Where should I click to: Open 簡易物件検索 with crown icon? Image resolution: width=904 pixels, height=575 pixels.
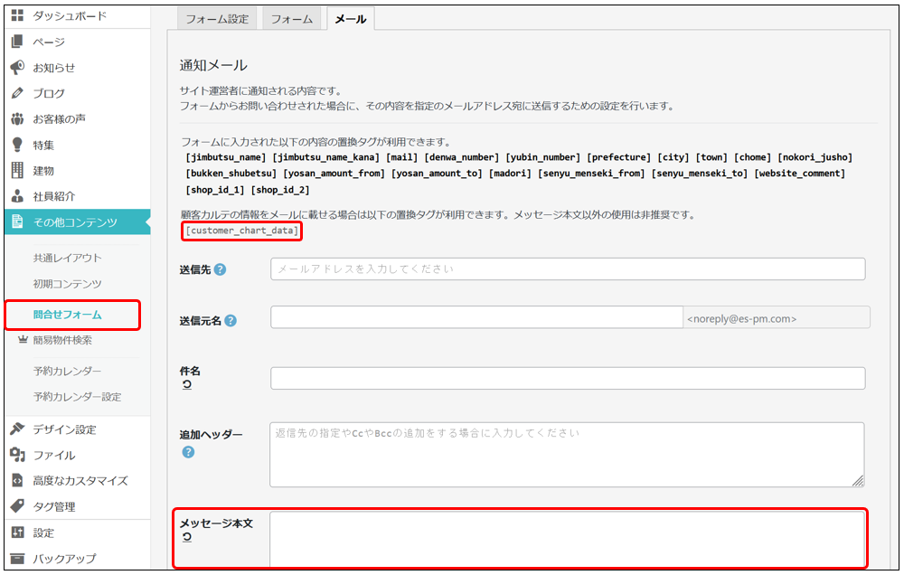tap(62, 340)
